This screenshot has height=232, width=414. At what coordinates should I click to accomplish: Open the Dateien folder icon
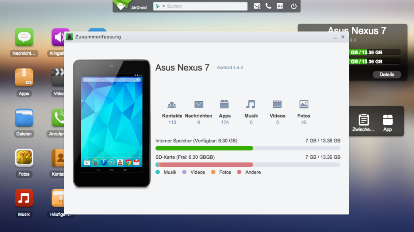[x=24, y=118]
